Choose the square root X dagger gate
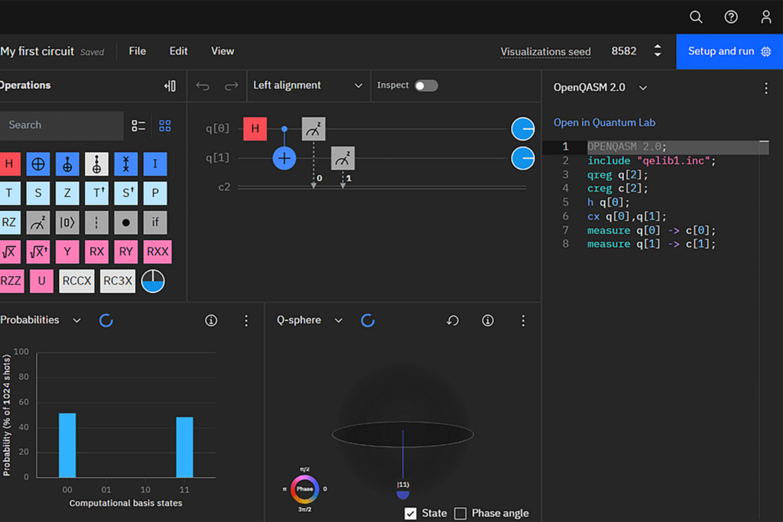783x522 pixels. click(38, 251)
